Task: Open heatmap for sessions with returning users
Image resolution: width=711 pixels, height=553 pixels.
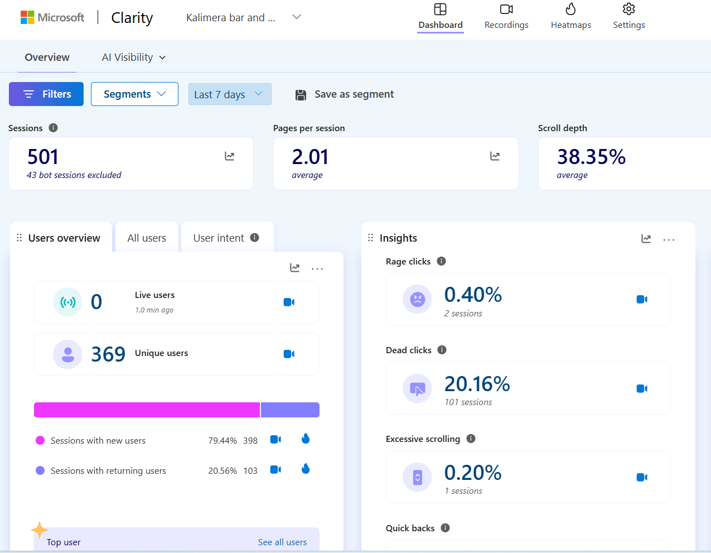Action: click(306, 469)
